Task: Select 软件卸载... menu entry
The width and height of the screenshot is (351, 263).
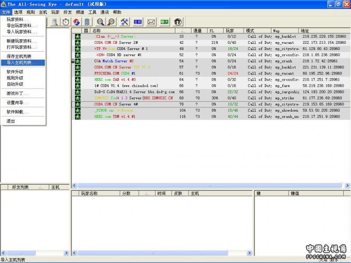Action: click(23, 112)
